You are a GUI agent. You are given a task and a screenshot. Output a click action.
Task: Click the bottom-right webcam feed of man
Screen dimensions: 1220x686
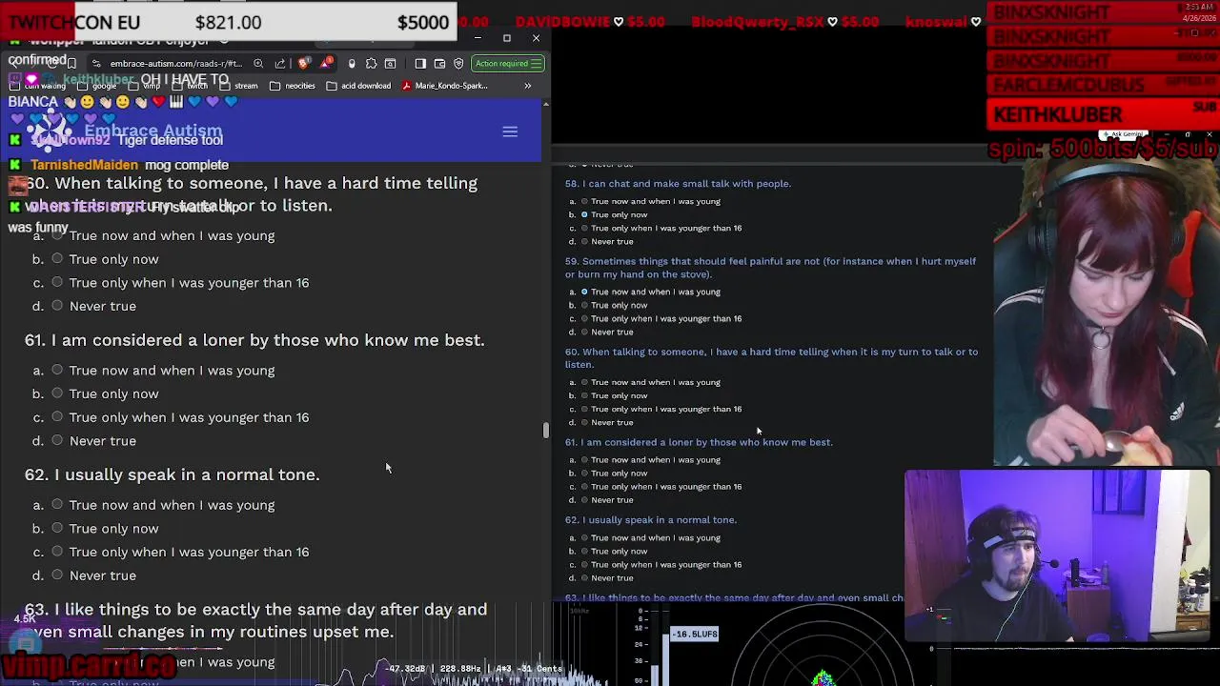[x=1056, y=555]
